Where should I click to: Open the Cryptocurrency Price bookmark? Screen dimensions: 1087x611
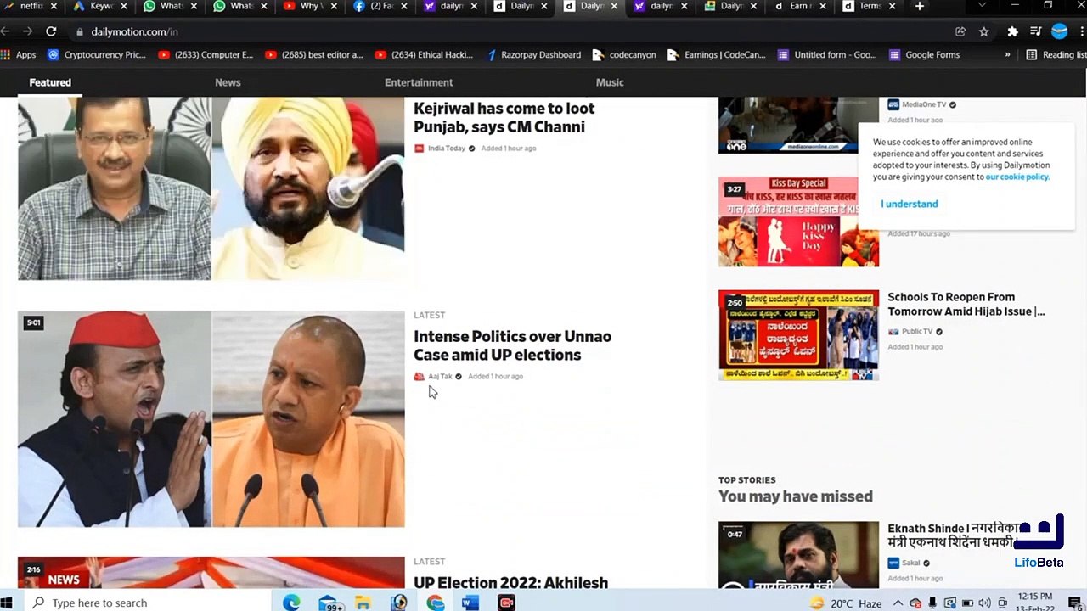(97, 54)
